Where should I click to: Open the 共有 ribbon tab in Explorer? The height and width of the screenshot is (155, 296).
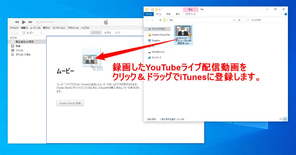[x=168, y=14]
